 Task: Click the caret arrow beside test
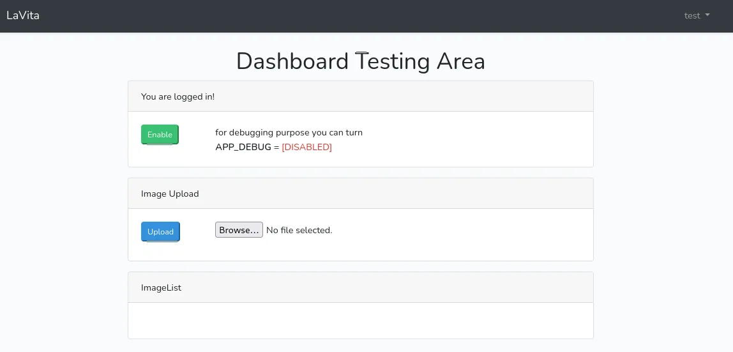click(x=707, y=15)
